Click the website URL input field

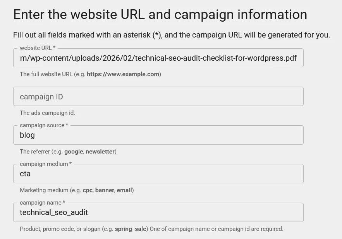coord(158,58)
